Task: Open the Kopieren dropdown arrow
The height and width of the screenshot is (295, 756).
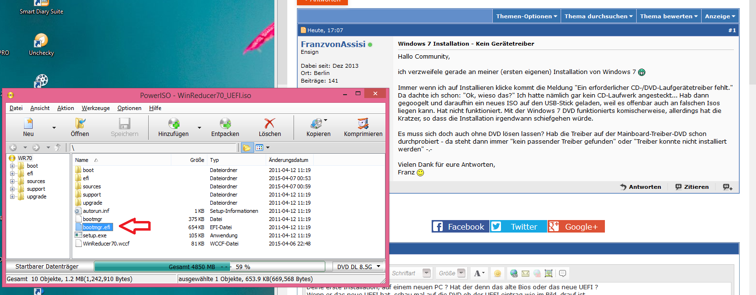Action: click(x=326, y=120)
